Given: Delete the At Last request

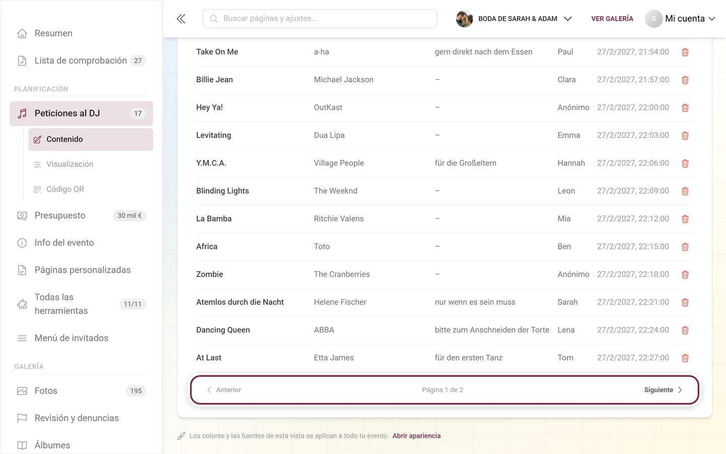Looking at the screenshot, I should (x=685, y=358).
